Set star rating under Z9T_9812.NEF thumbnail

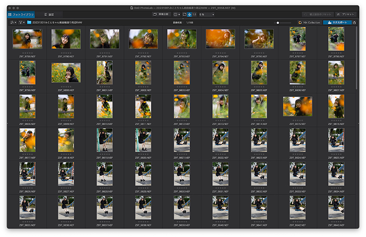(x=182, y=121)
